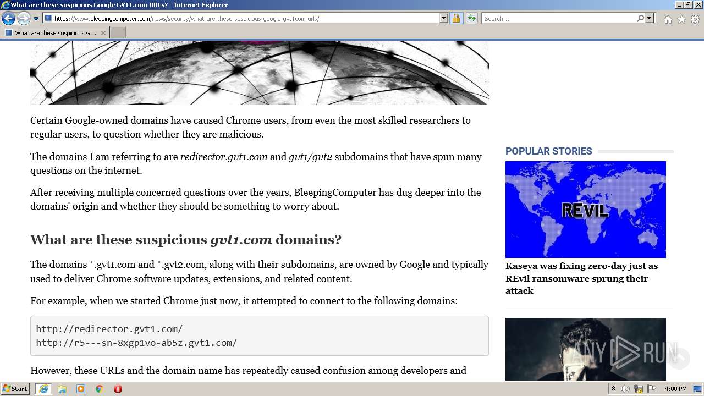Click inside the Search box
This screenshot has height=396, width=704.
[x=558, y=19]
